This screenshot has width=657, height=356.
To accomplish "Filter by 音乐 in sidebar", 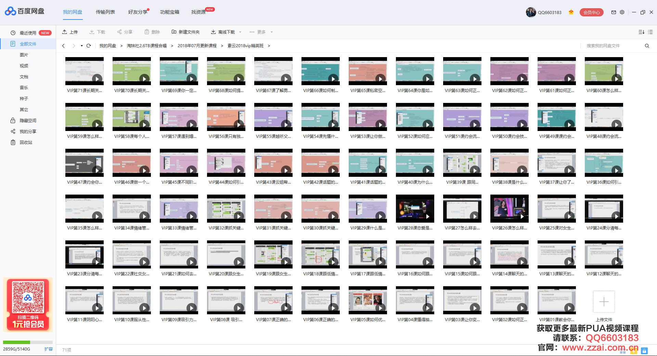I will coord(24,88).
